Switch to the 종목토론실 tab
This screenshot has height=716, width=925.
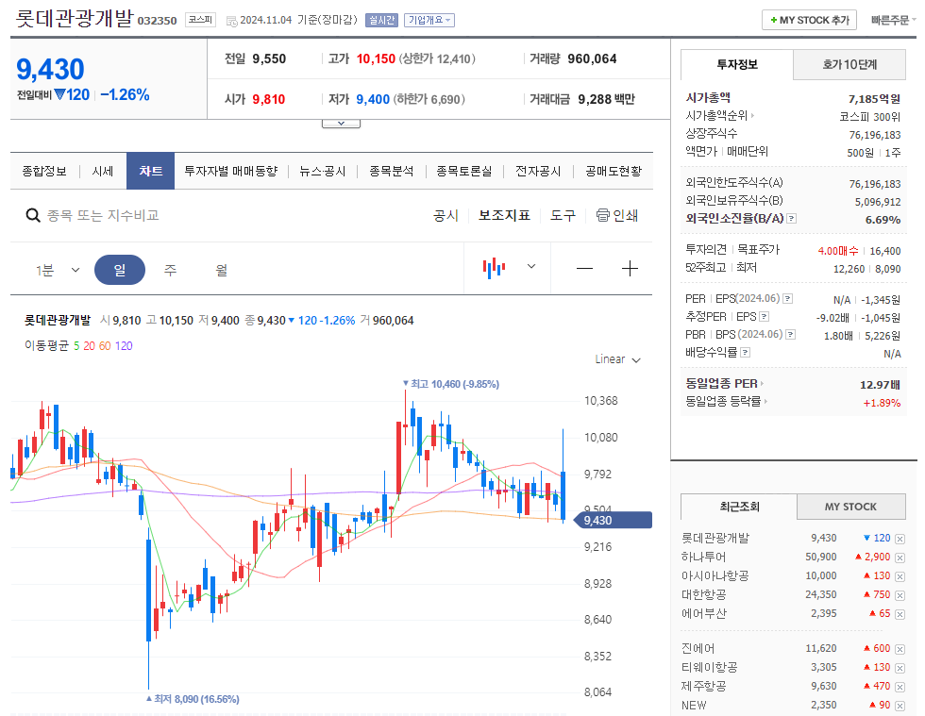click(x=464, y=171)
